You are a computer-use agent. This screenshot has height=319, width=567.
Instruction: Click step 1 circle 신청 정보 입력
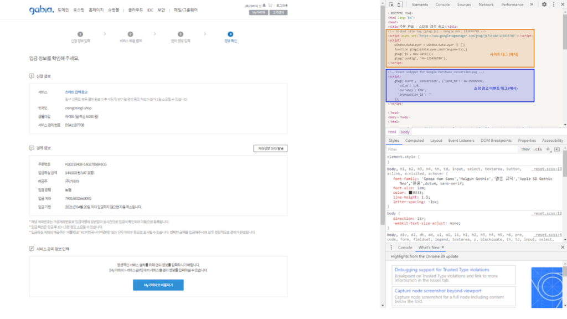click(80, 34)
